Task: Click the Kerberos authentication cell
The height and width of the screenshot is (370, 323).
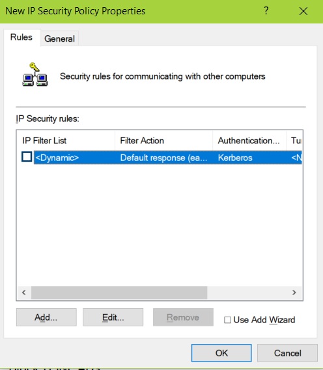Action: pos(235,158)
